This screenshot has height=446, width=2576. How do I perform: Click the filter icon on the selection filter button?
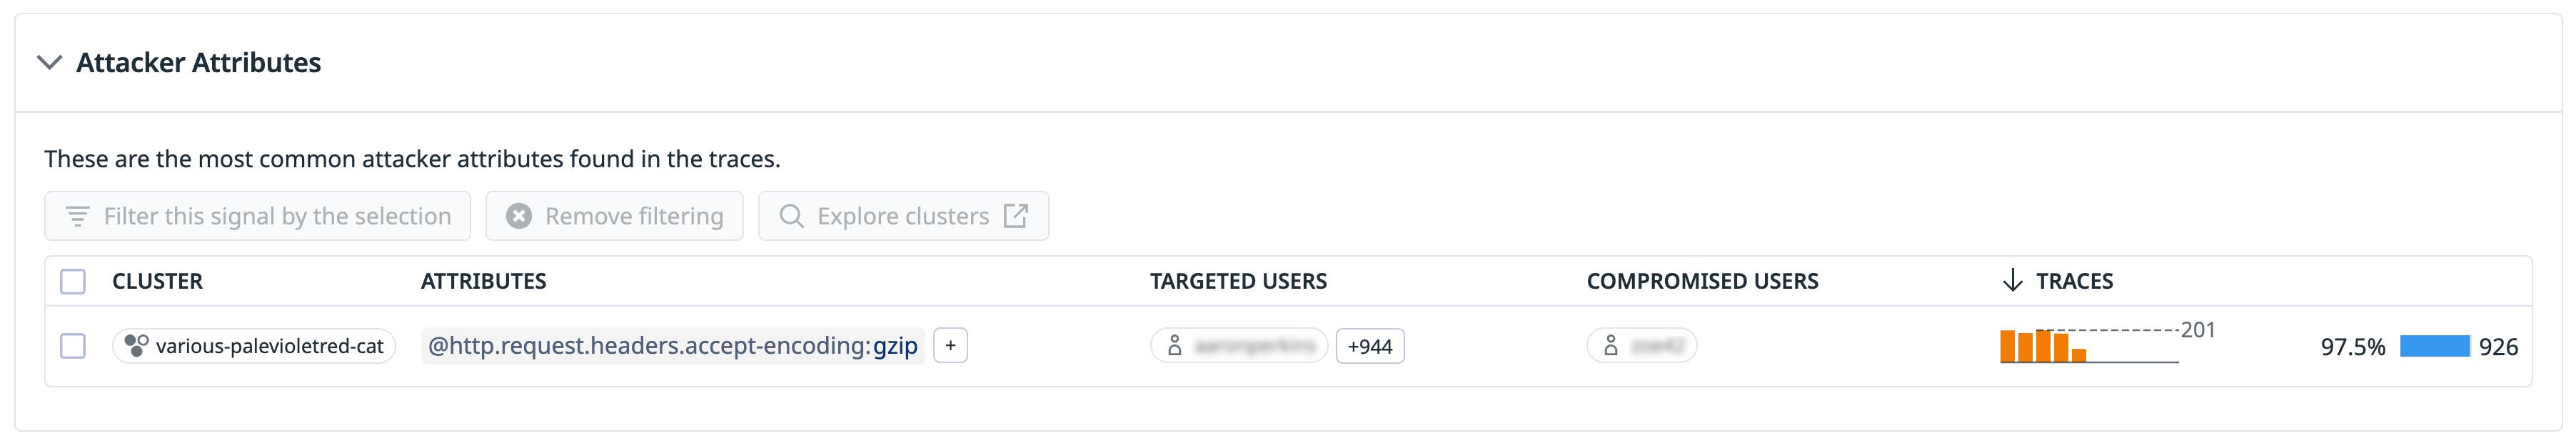[80, 215]
